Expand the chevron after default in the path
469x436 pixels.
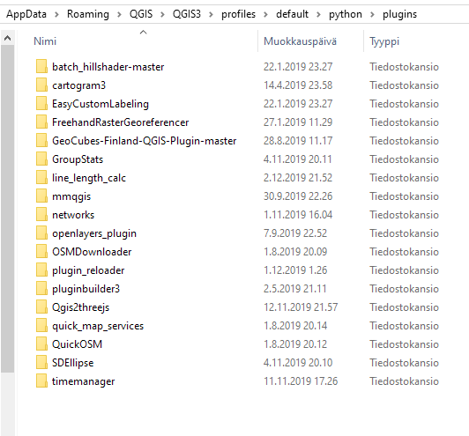318,14
